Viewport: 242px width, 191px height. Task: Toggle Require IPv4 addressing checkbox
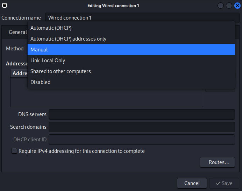point(14,151)
